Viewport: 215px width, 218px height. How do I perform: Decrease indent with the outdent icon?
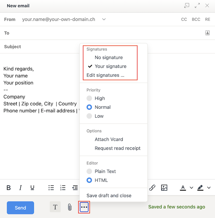[75, 188]
